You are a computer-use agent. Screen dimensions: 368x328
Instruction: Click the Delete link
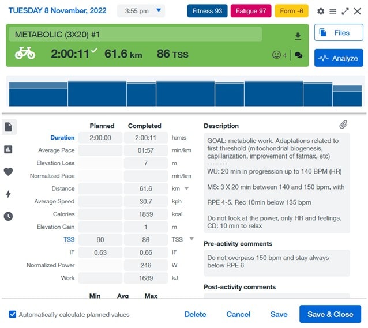coord(195,314)
